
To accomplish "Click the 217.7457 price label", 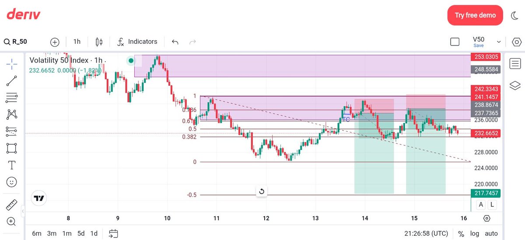I will tap(486, 193).
